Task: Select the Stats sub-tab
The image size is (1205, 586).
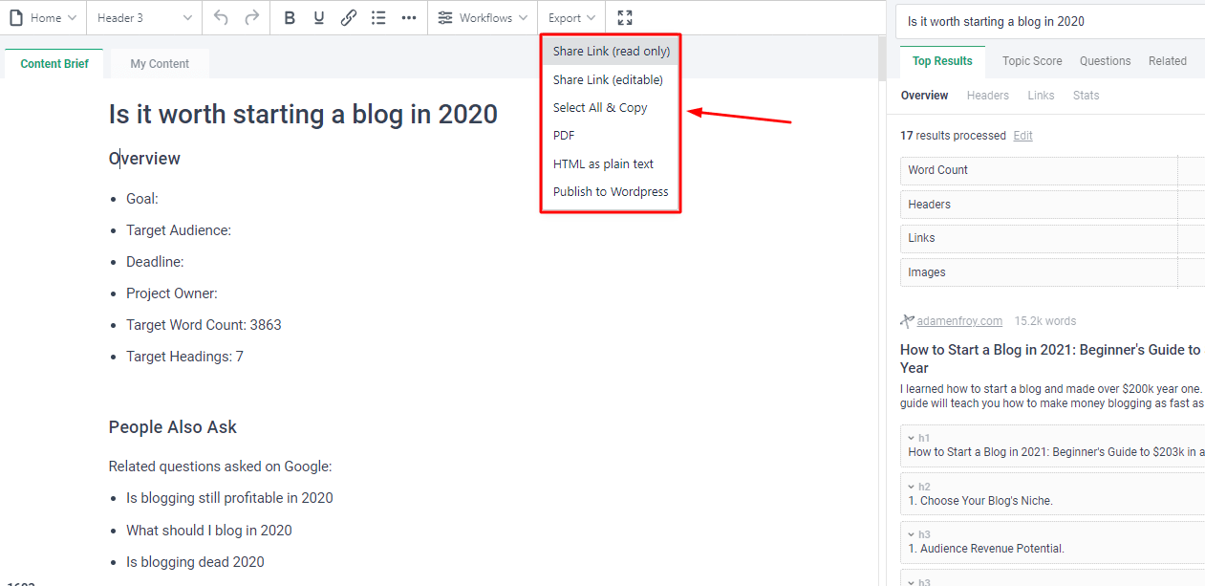Action: 1087,96
